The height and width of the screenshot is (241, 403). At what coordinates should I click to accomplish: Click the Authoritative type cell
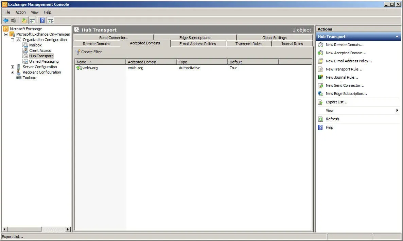[x=189, y=68]
